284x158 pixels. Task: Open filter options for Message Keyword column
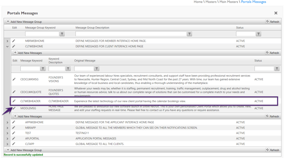click(x=43, y=68)
